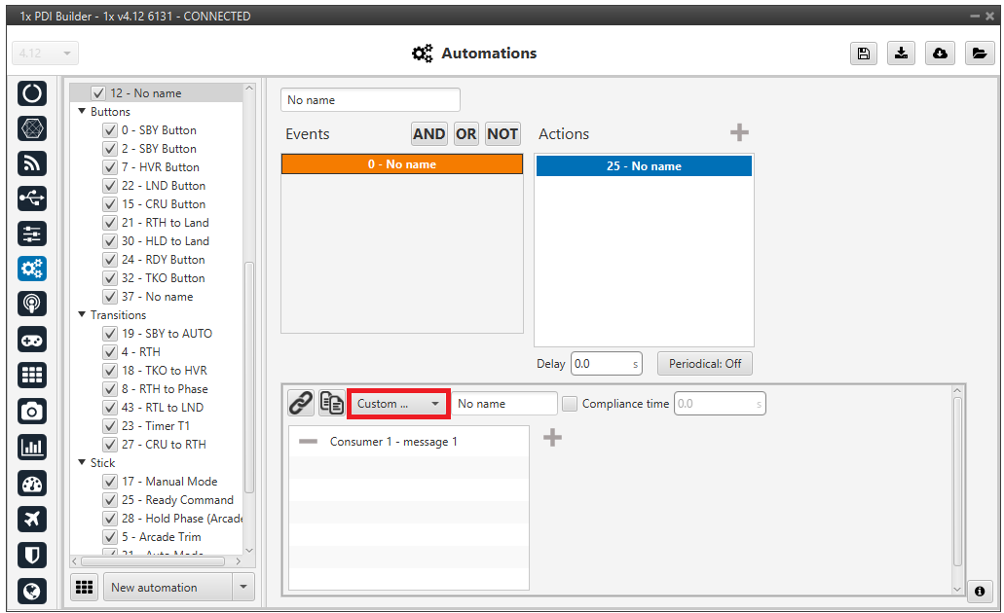Click the gamepad icon in sidebar

tap(32, 340)
